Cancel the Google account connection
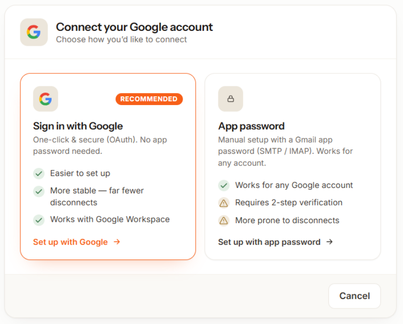Screen dimensions: 403x324 point(354,296)
